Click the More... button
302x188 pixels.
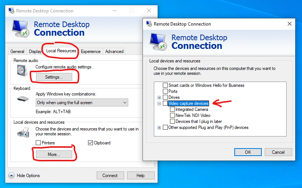coord(53,155)
